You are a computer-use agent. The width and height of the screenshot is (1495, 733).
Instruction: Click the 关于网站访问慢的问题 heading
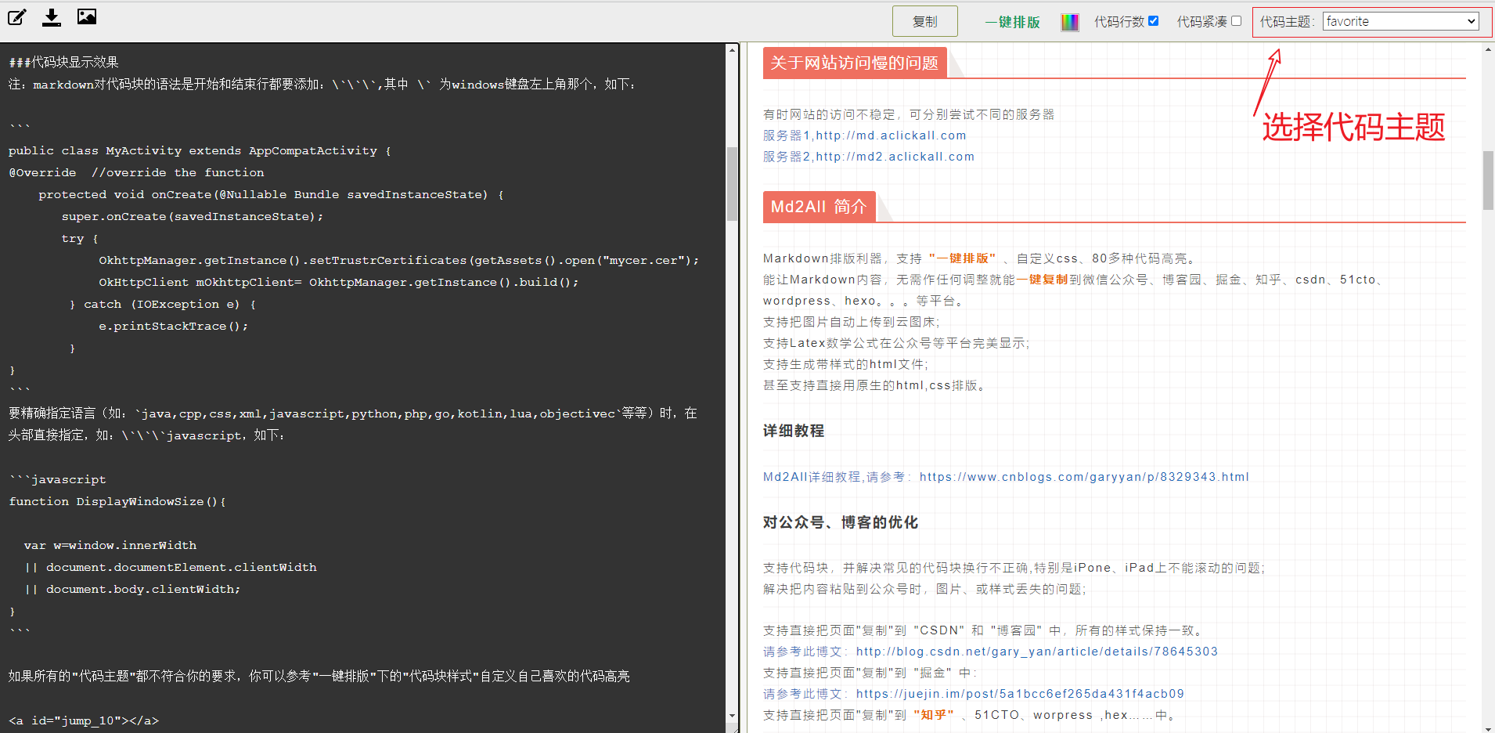855,63
